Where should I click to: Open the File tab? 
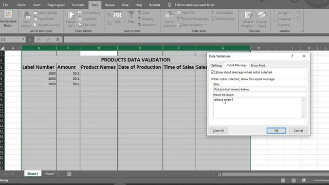(x=6, y=5)
